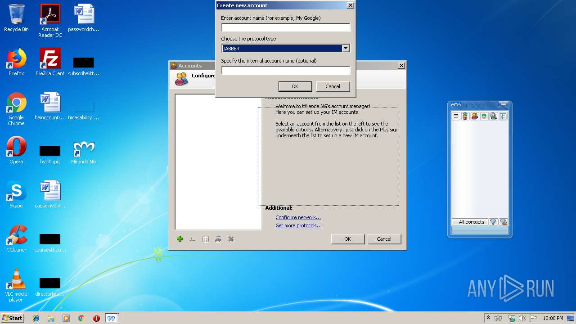576x324 pixels.
Task: Open Windows Explorer from the taskbar
Action: (51, 318)
